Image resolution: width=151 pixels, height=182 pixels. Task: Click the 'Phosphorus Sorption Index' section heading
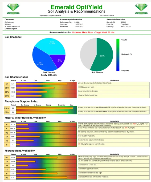pyautogui.click(x=21, y=101)
